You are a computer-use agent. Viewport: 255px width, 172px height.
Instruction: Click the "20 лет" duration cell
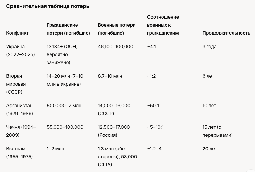209,149
